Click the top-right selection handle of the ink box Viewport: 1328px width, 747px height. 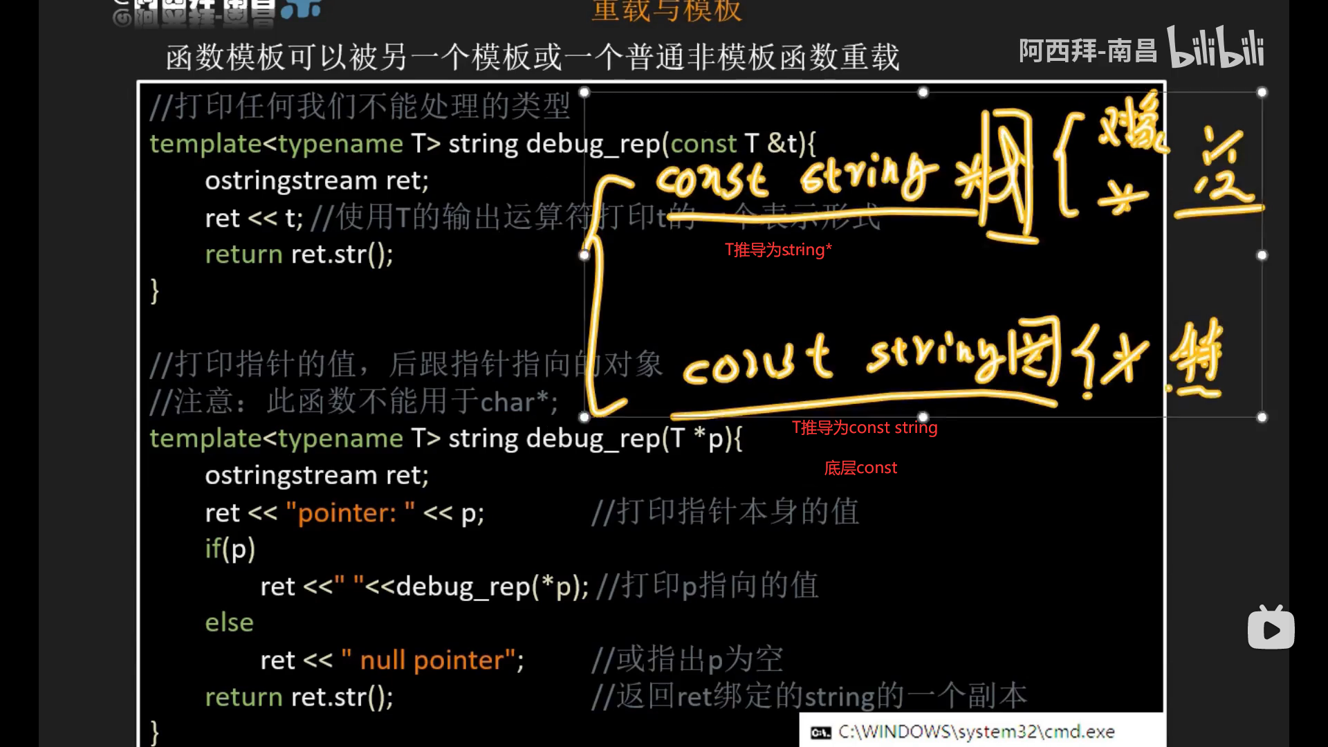click(1262, 92)
